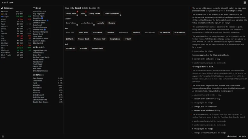Select Dagon's Great Gift blessing
Viewport: 248px width, 139px height.
click(x=40, y=51)
